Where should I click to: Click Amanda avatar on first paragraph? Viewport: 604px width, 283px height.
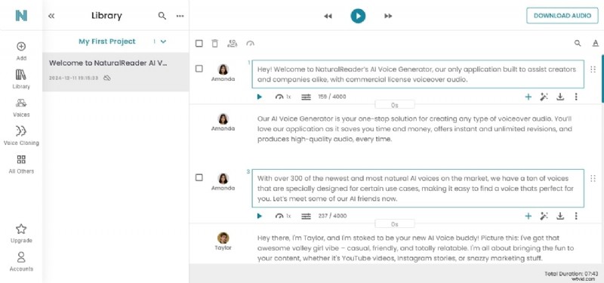click(x=223, y=69)
